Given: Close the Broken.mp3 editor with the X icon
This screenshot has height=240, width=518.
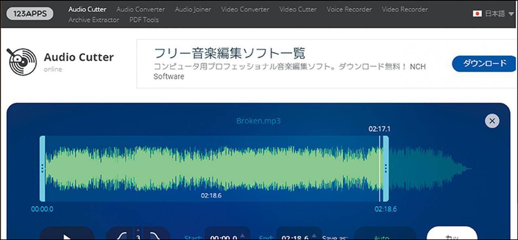Looking at the screenshot, I should pyautogui.click(x=492, y=121).
